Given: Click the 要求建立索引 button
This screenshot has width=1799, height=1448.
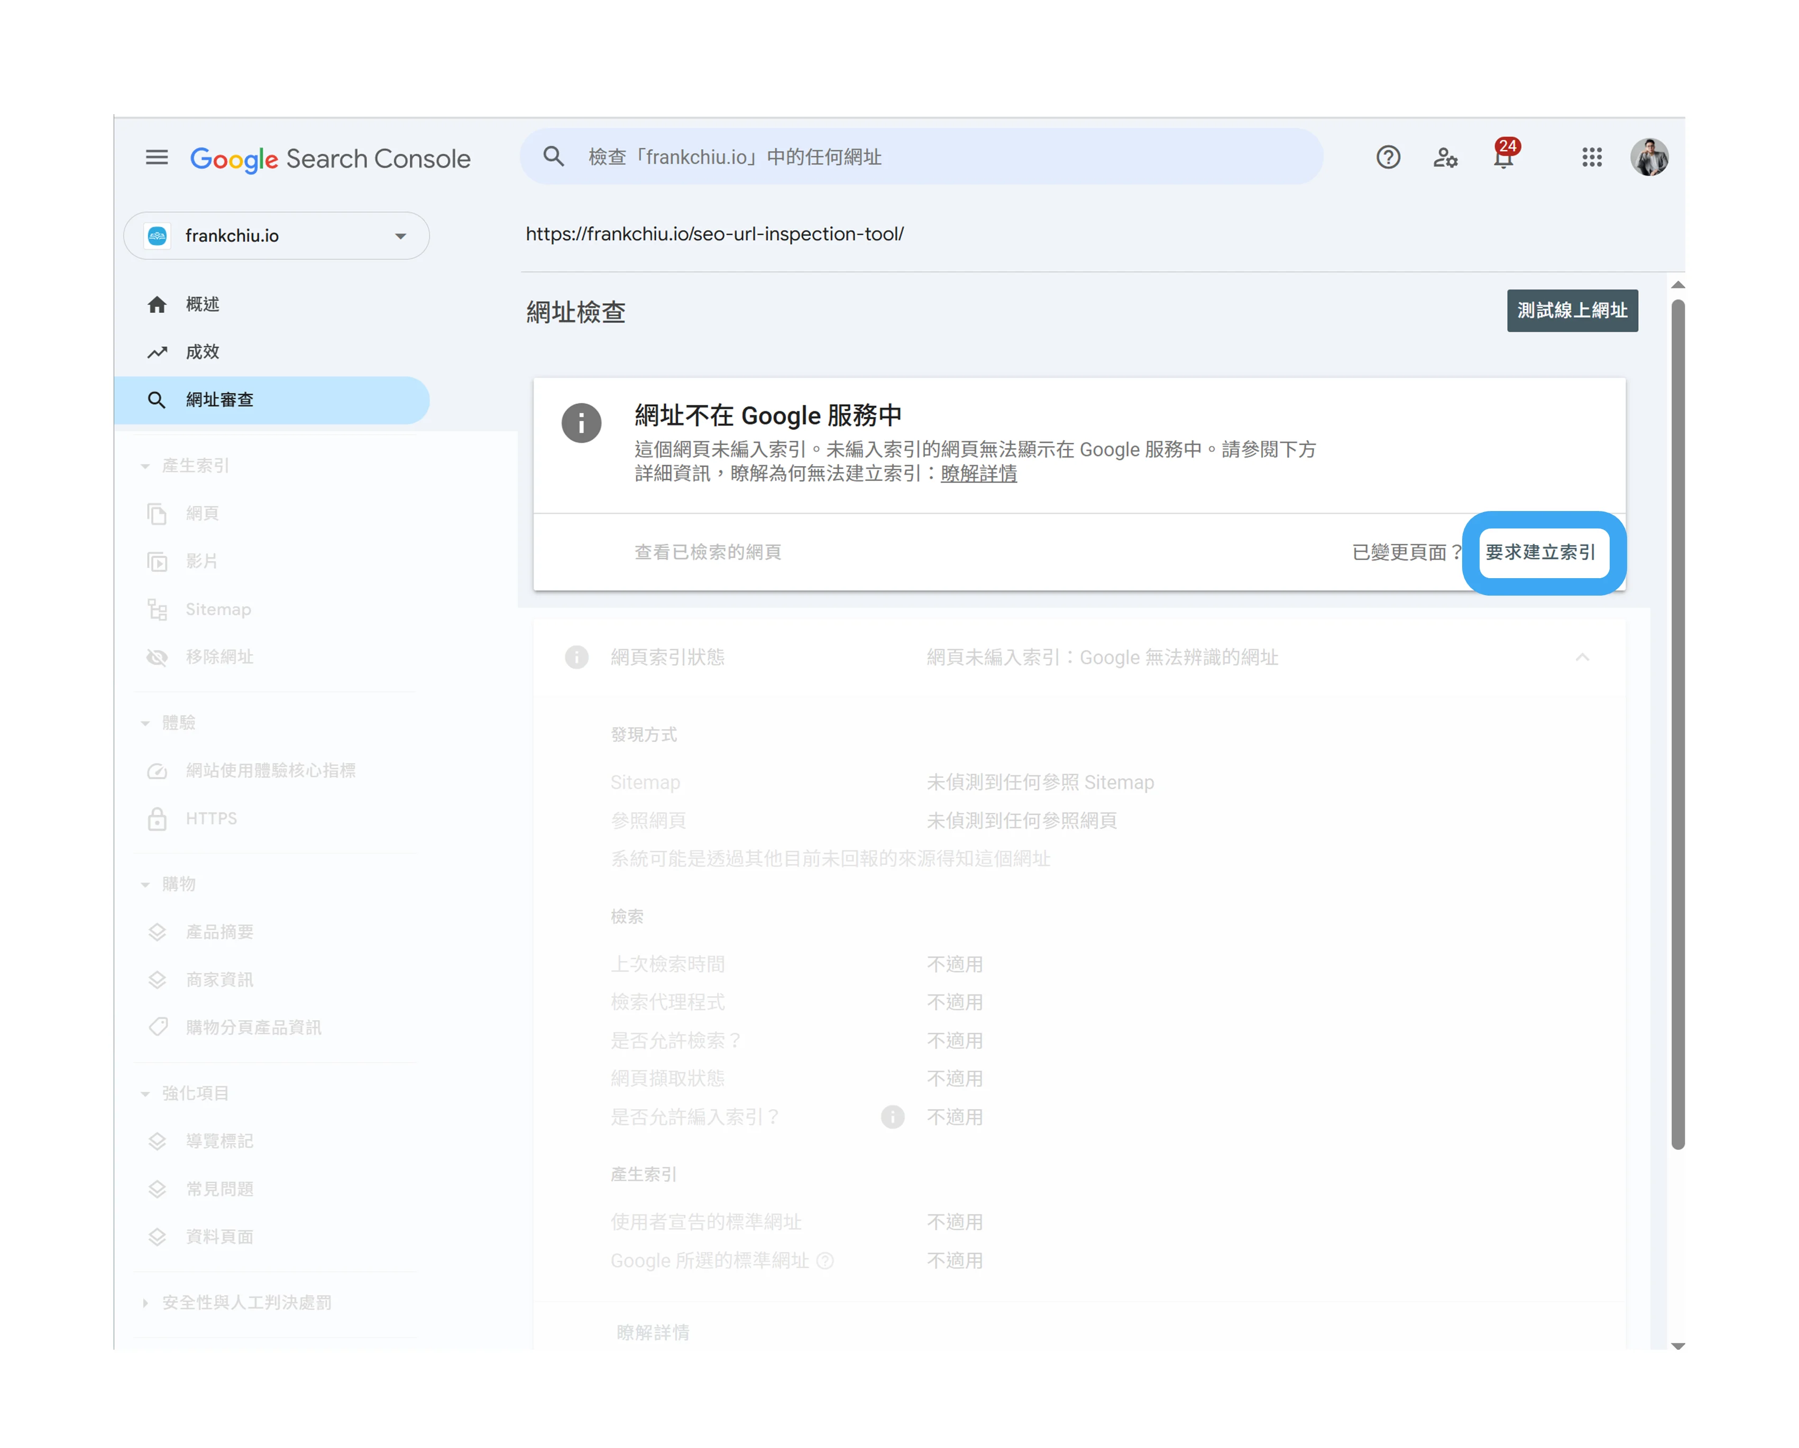Looking at the screenshot, I should 1541,552.
